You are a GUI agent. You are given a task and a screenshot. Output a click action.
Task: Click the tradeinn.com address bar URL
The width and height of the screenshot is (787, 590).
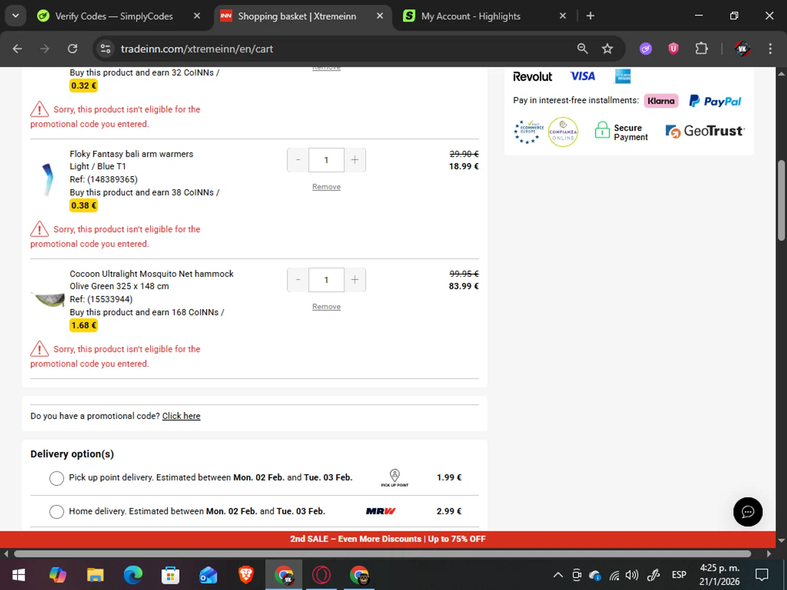click(197, 49)
